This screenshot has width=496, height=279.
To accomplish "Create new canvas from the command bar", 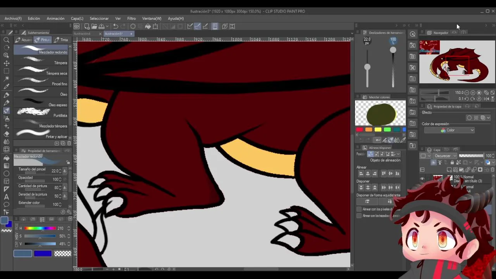I will [87, 26].
